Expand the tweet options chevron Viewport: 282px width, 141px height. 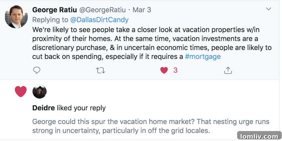(269, 9)
